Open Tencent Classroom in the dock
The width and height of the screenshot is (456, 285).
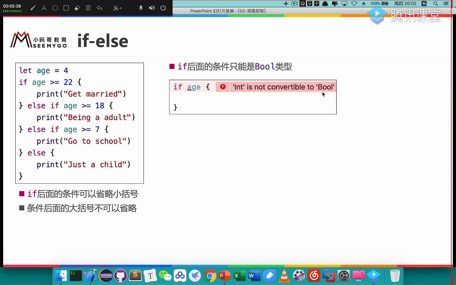373,276
